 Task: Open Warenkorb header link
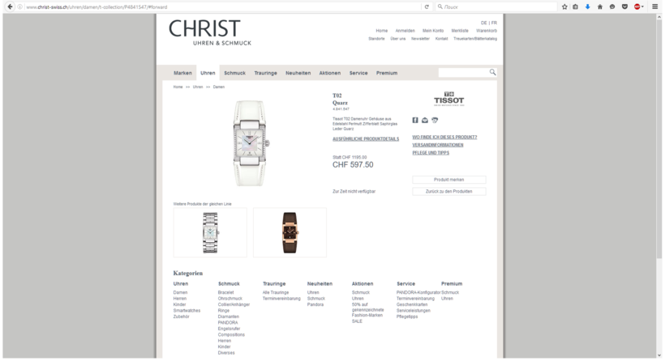point(487,31)
